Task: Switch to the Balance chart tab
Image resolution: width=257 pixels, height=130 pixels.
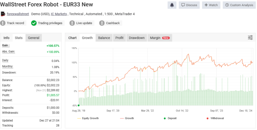Action: (x=104, y=38)
